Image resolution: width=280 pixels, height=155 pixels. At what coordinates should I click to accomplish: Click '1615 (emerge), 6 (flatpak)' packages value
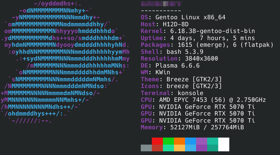click(225, 45)
